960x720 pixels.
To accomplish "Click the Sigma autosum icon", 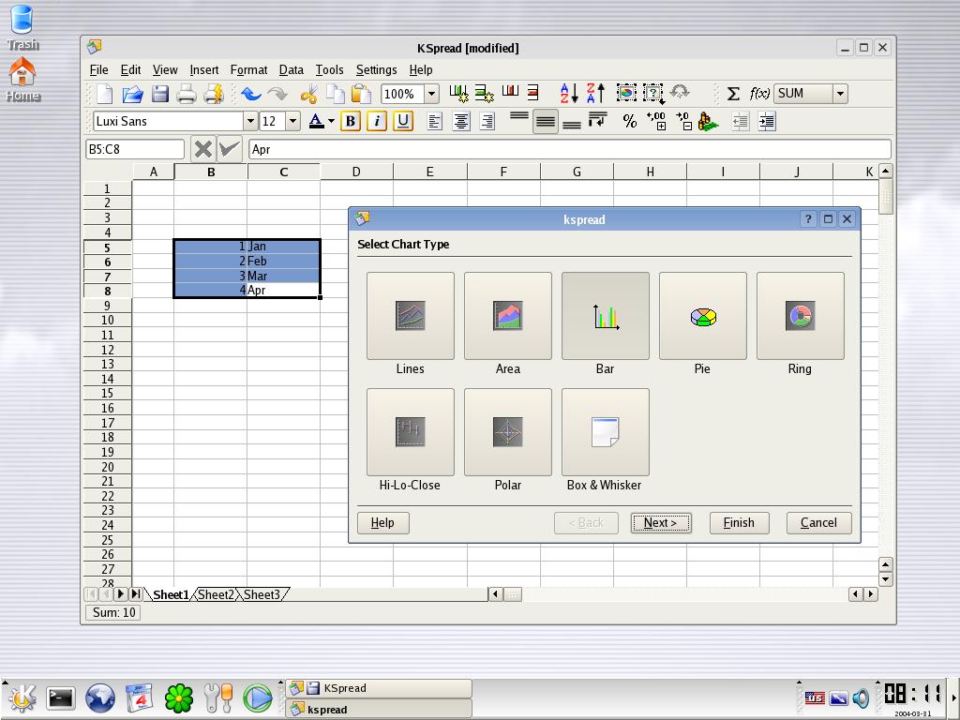I will tap(733, 94).
